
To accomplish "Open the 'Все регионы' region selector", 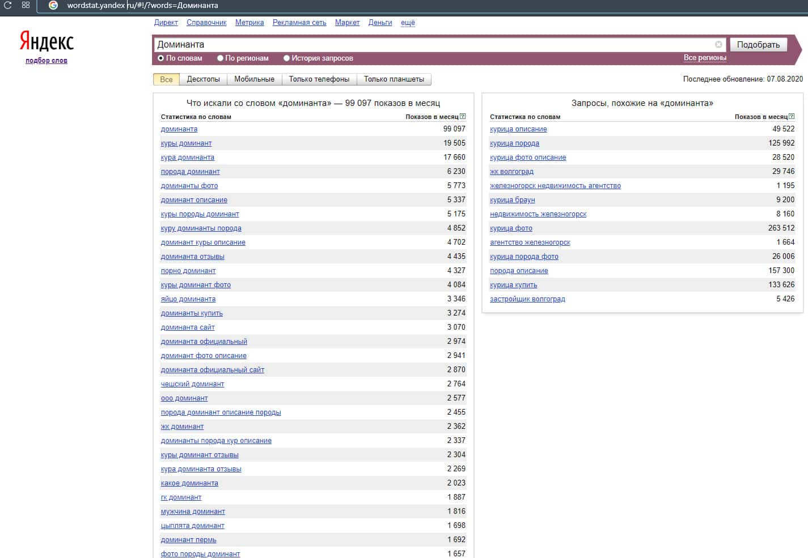I will (704, 58).
